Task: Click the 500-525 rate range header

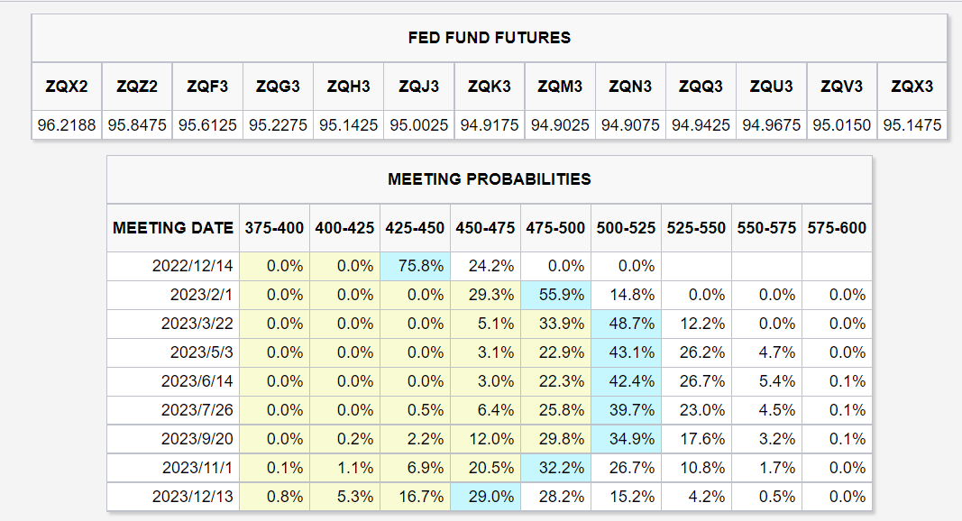Action: [x=626, y=228]
